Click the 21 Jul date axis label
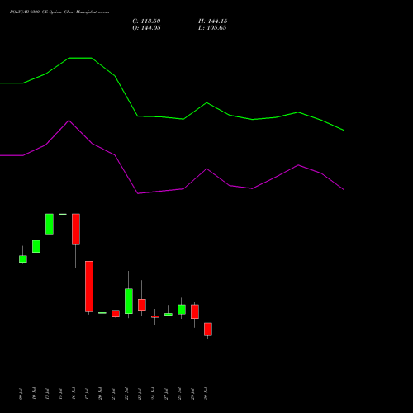Image resolution: width=413 pixels, height=413 pixels. (113, 394)
